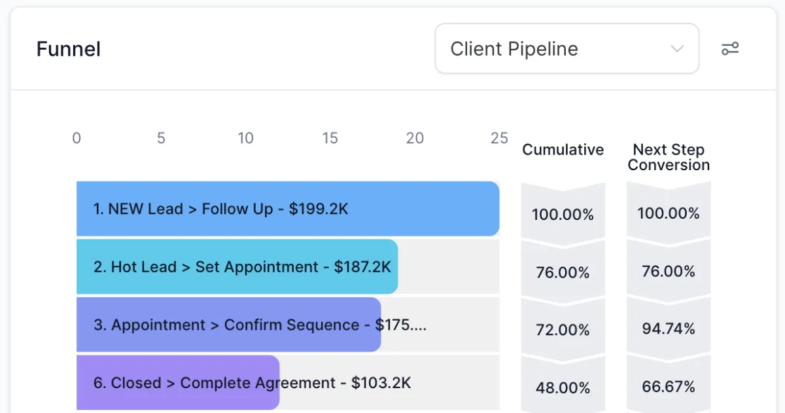Screen dimensions: 785x413
Task: Open the Client Pipeline dropdown
Action: click(x=567, y=49)
